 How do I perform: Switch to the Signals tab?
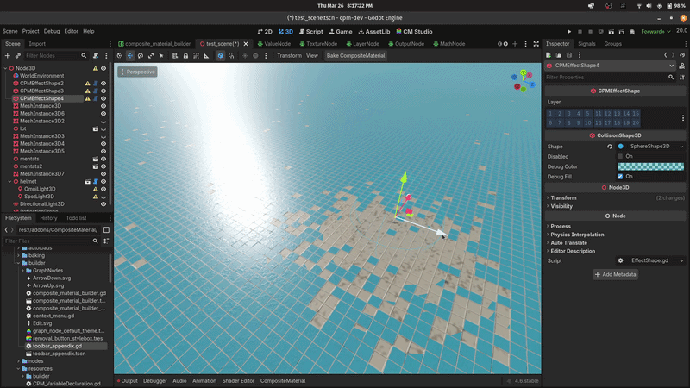(586, 43)
